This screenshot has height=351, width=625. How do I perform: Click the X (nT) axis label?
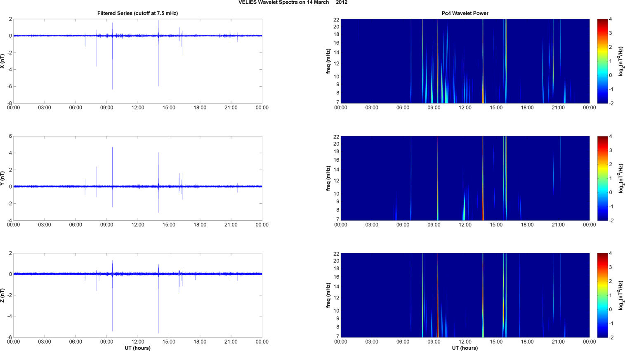tap(2, 61)
